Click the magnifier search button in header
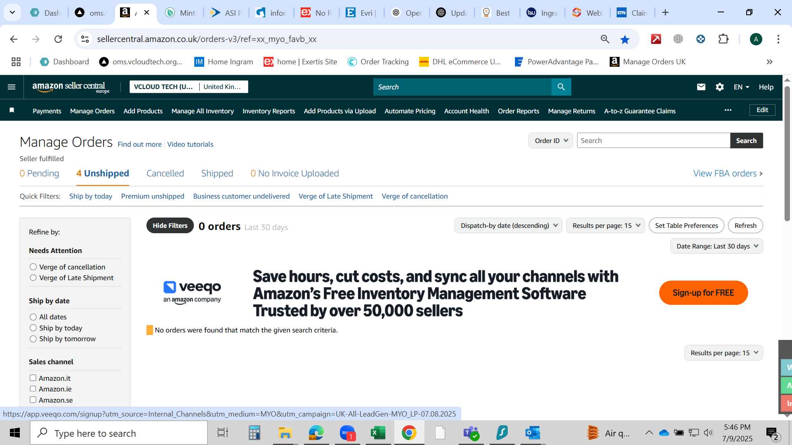Screen dimensions: 792x445 point(561,87)
